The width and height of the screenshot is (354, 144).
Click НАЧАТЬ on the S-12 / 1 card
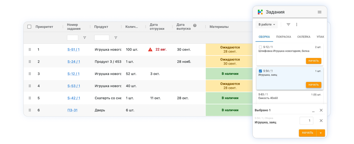click(314, 61)
